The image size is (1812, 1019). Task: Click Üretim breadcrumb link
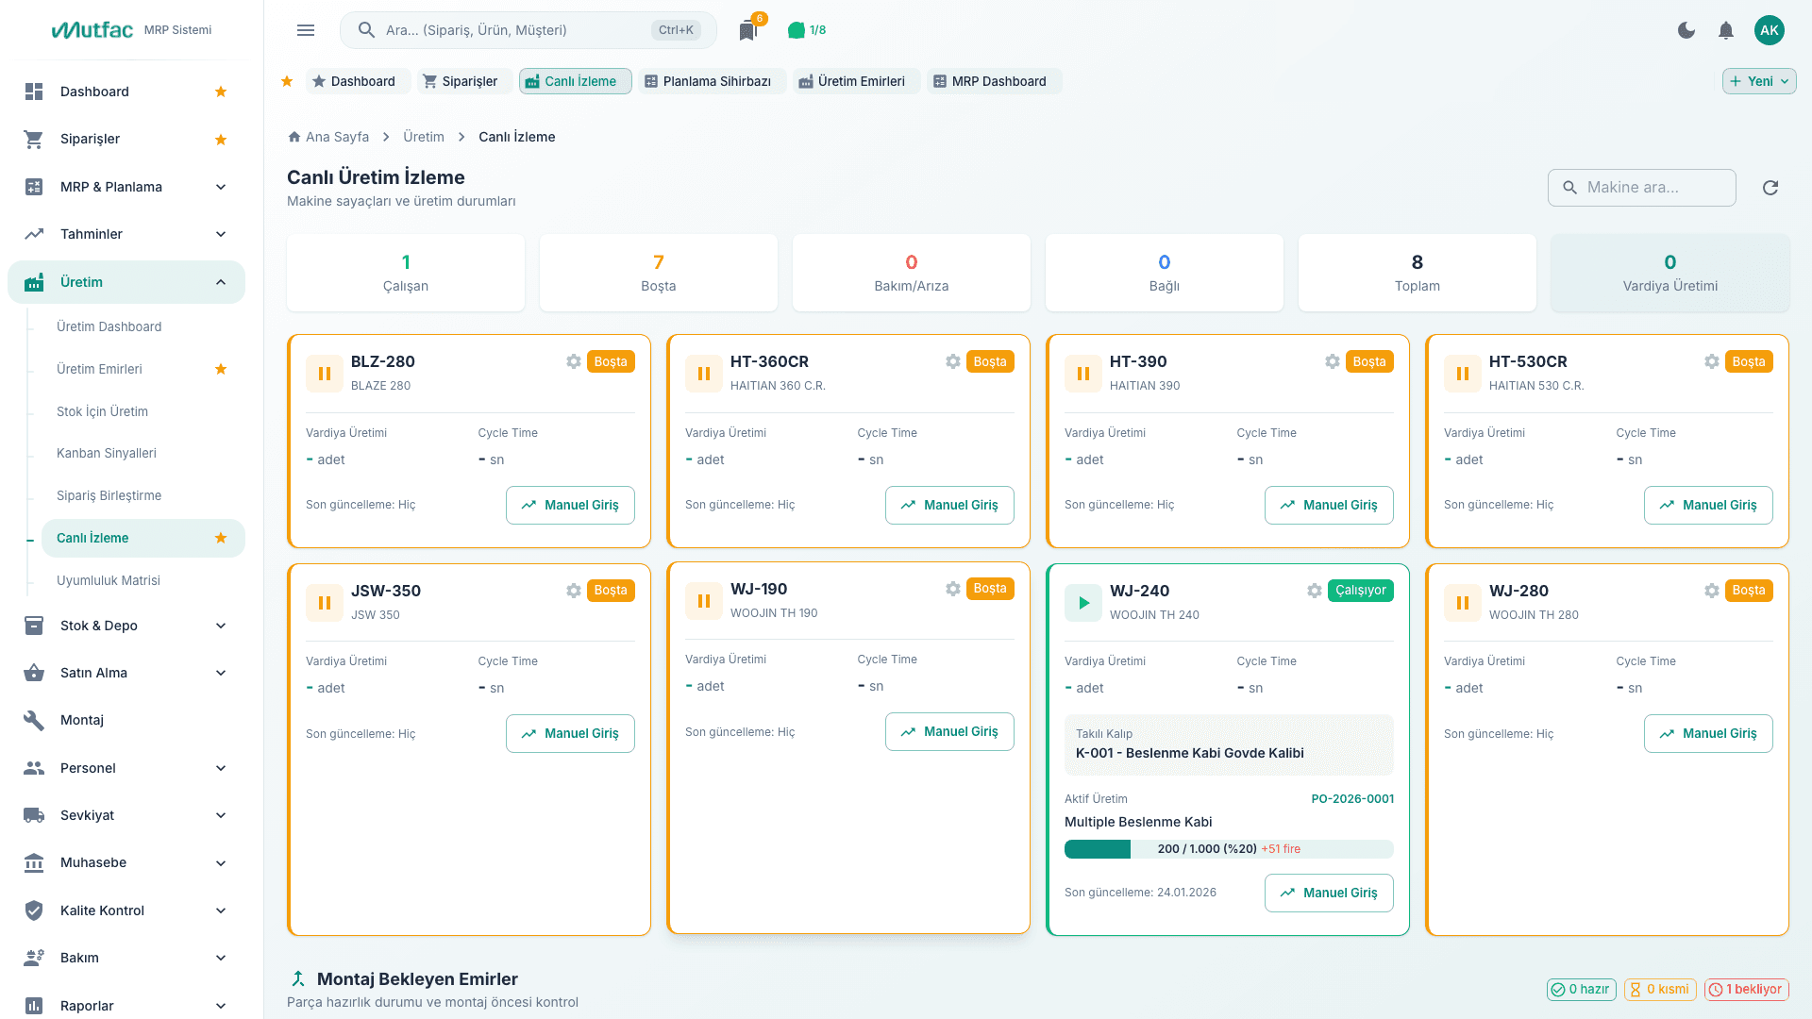pyautogui.click(x=424, y=137)
